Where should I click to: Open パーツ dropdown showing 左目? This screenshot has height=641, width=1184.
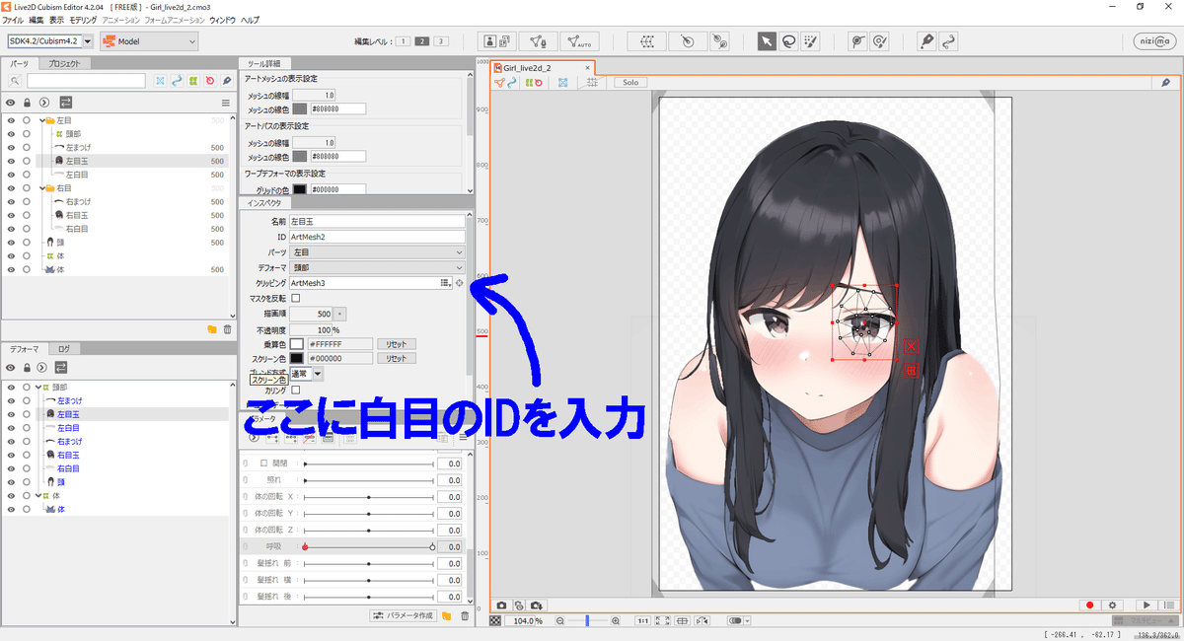click(x=377, y=252)
